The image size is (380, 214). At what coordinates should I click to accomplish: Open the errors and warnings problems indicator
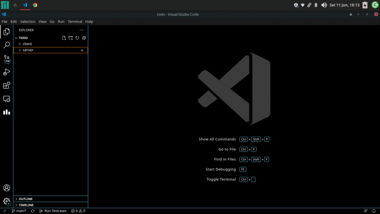[x=78, y=211]
